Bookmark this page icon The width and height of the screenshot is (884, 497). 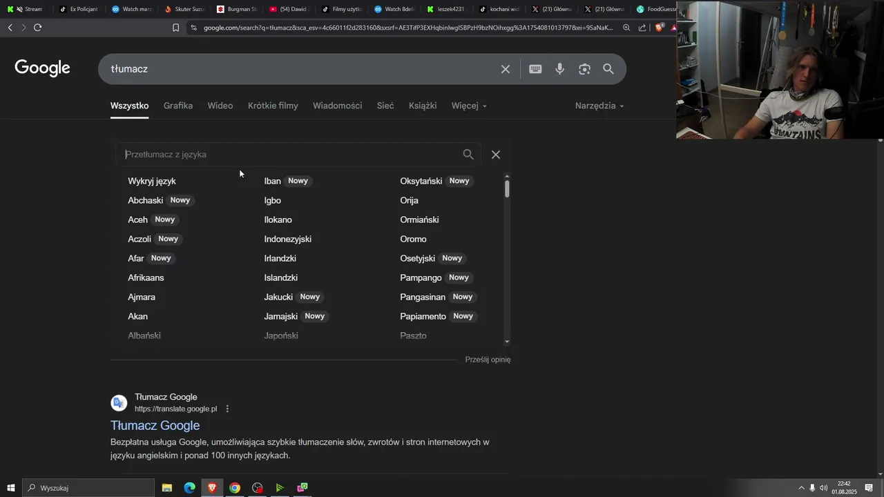point(175,28)
